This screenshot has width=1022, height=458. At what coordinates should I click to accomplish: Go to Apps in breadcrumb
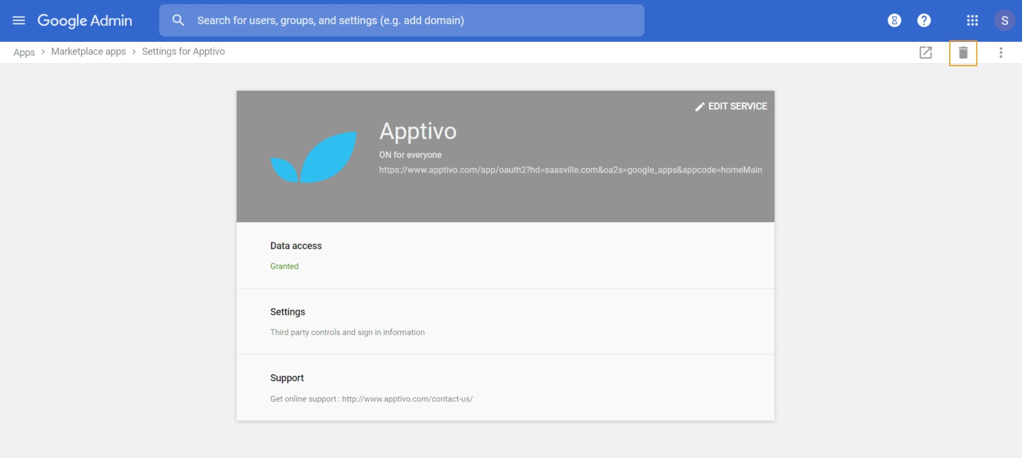[x=24, y=52]
